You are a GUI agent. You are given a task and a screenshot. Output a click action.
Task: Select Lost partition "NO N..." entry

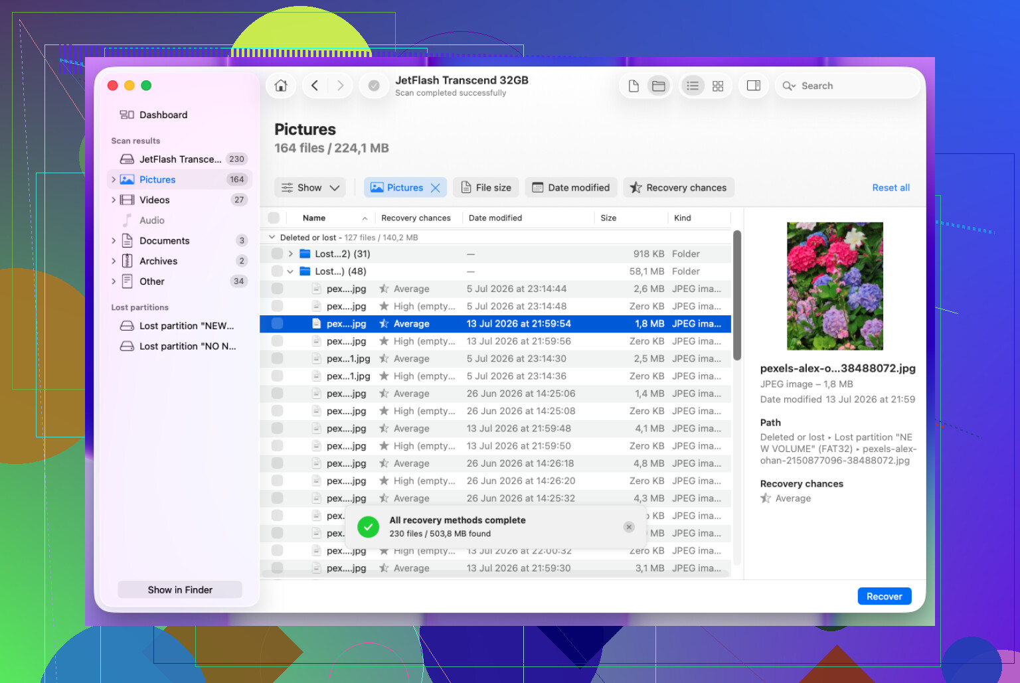(x=180, y=346)
